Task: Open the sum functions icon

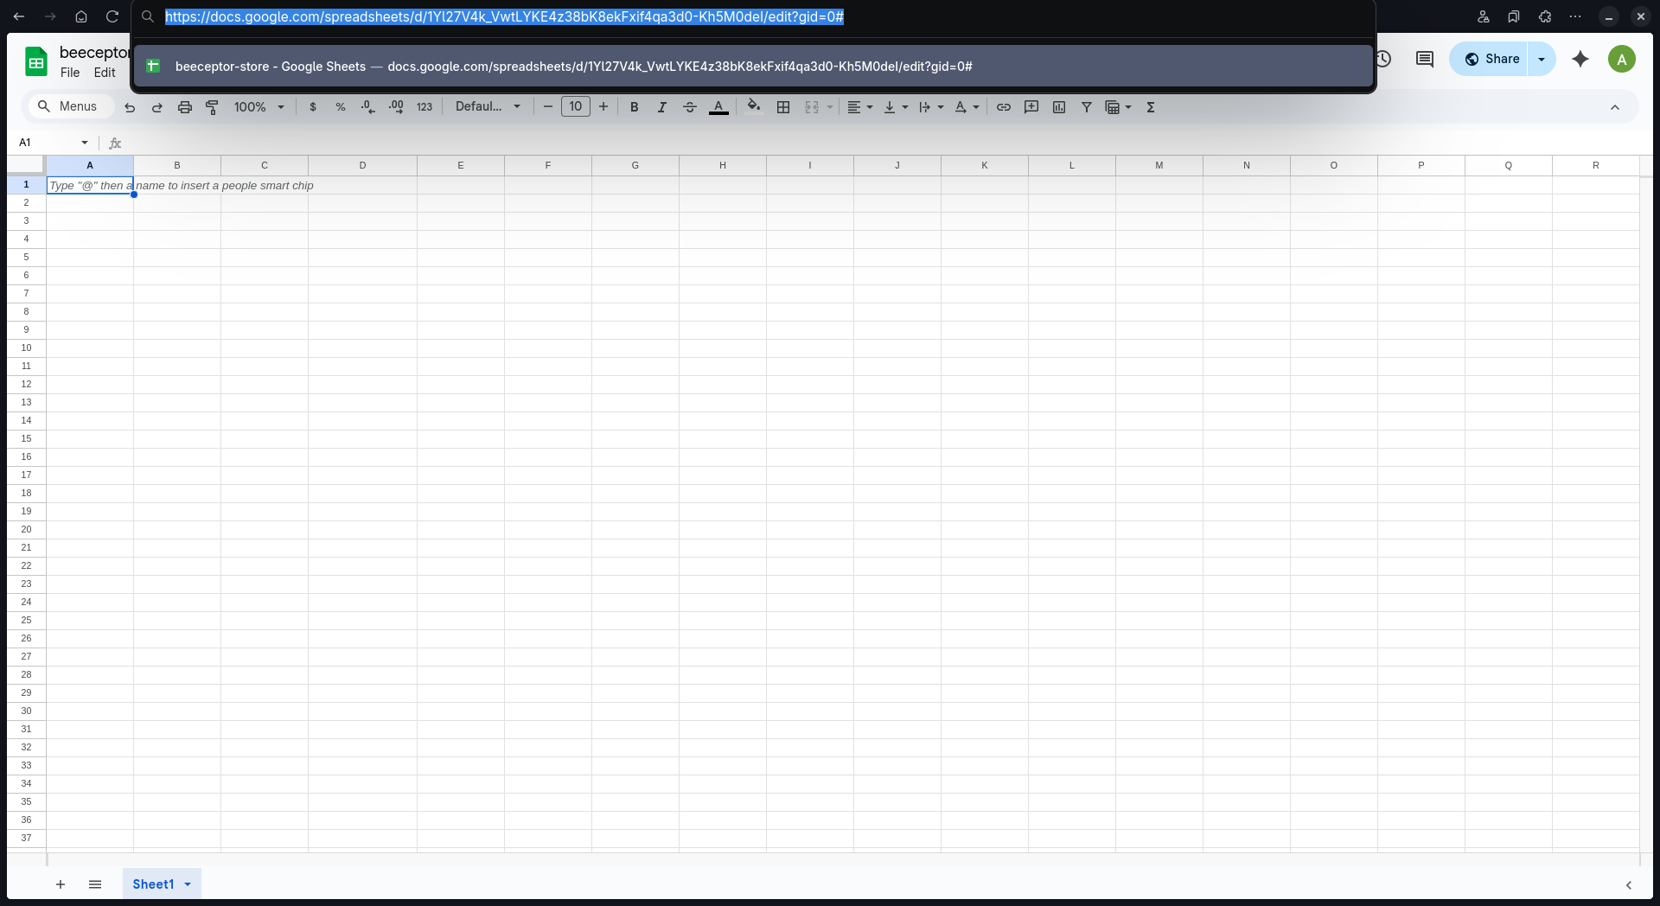Action: (1151, 106)
